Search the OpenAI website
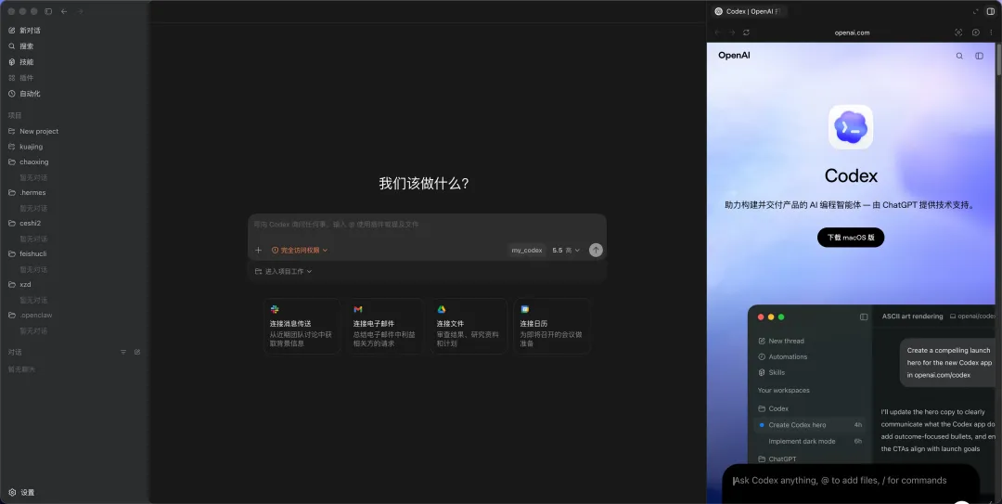Image resolution: width=1002 pixels, height=504 pixels. tap(959, 56)
